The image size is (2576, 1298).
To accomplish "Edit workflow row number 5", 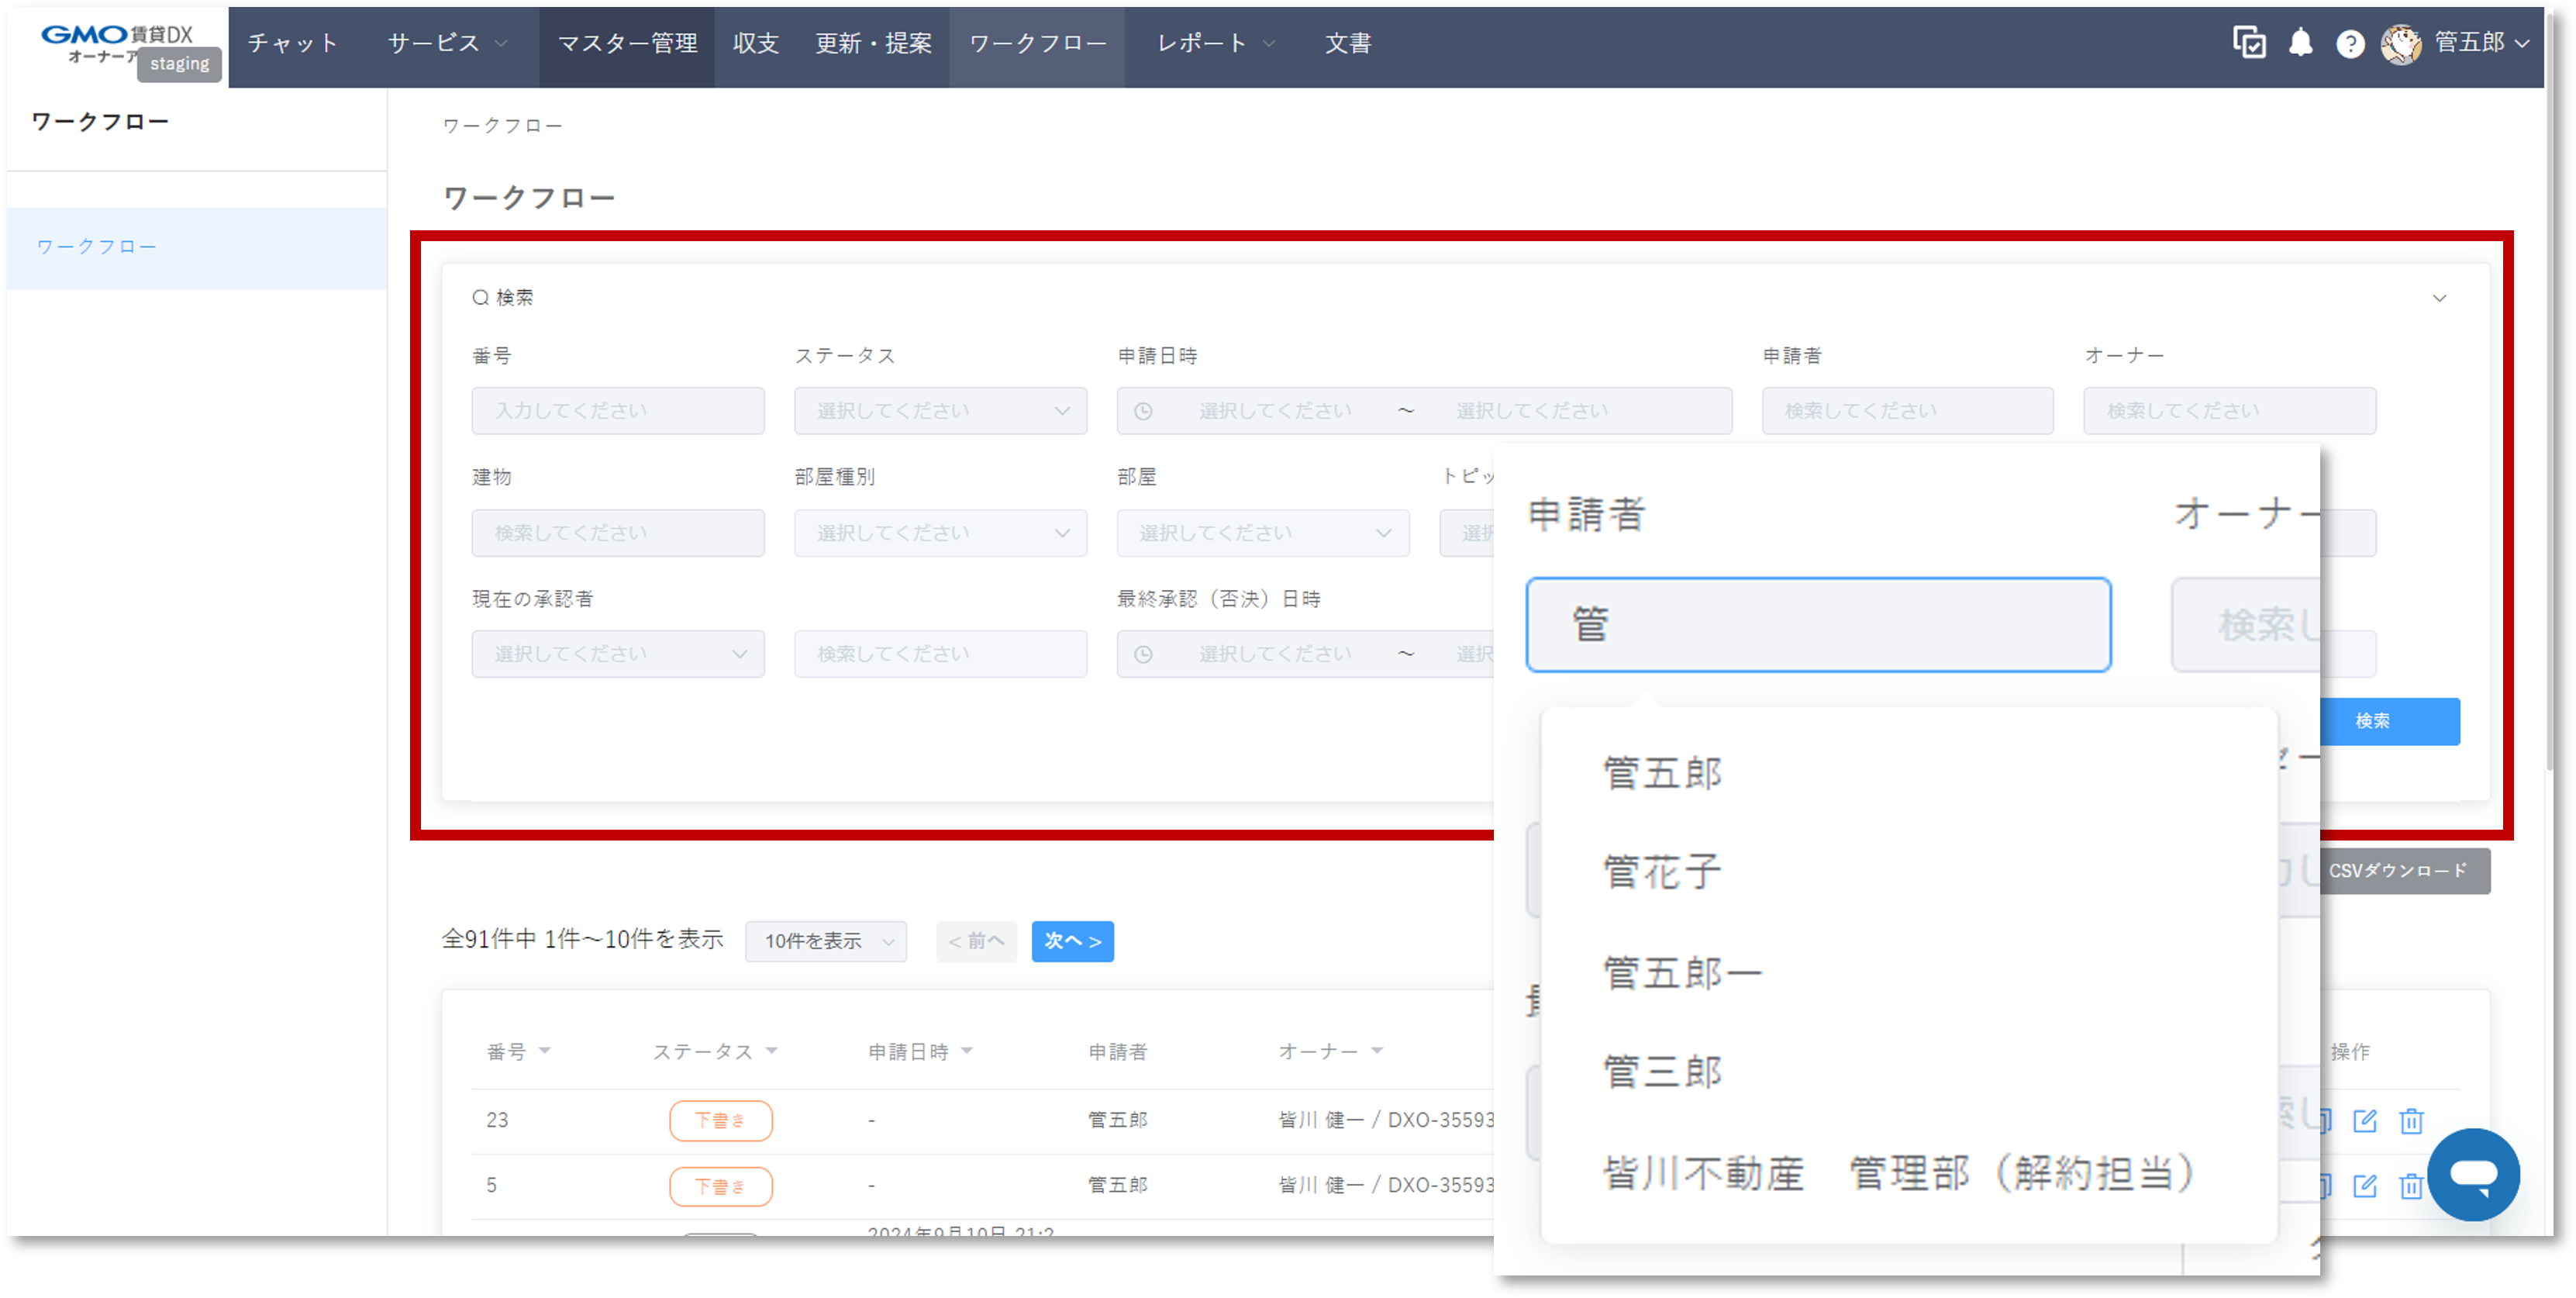I will [2365, 1186].
